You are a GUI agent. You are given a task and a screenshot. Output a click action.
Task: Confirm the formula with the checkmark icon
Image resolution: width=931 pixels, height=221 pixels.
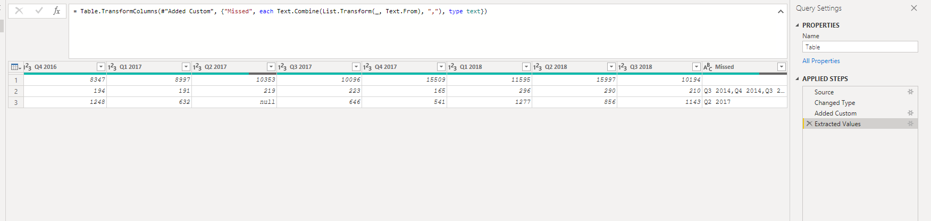39,11
